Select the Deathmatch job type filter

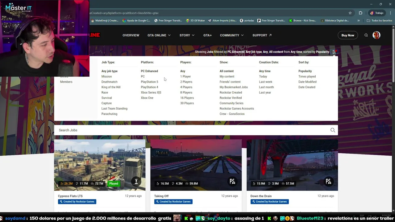[x=109, y=82]
